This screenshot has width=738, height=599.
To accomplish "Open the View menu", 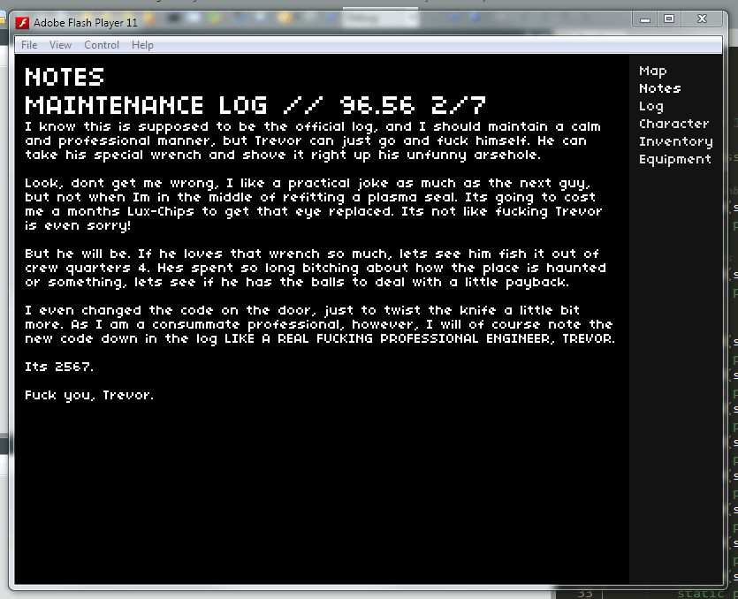I will point(60,45).
